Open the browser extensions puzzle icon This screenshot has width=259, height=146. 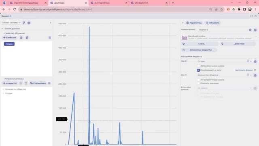click(x=239, y=9)
